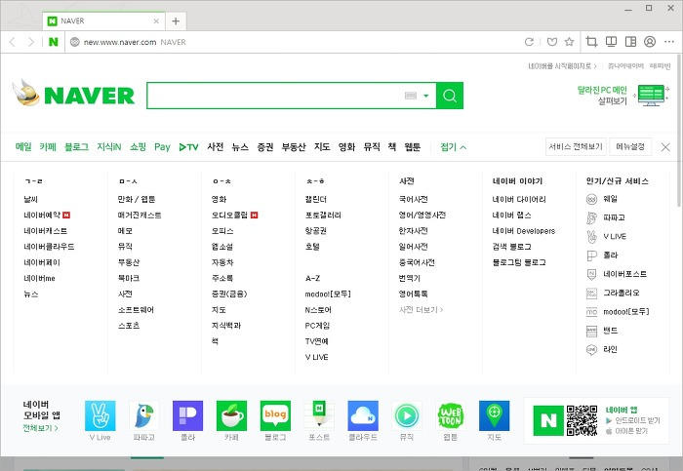Open the user profile icon in toolbar

coord(650,42)
